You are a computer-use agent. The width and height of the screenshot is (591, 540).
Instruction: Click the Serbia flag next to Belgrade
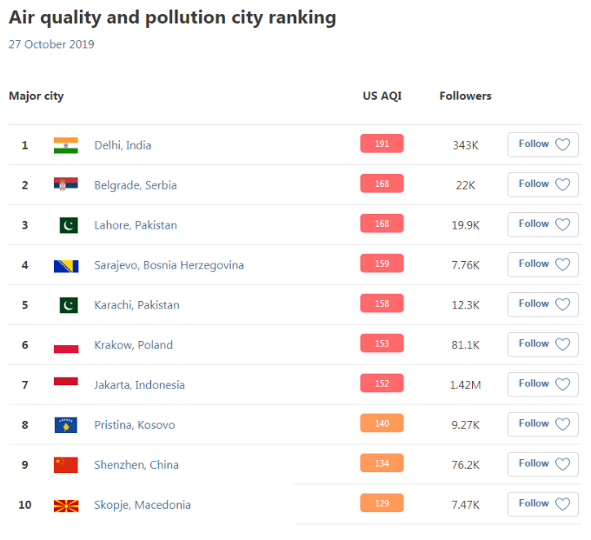66,184
